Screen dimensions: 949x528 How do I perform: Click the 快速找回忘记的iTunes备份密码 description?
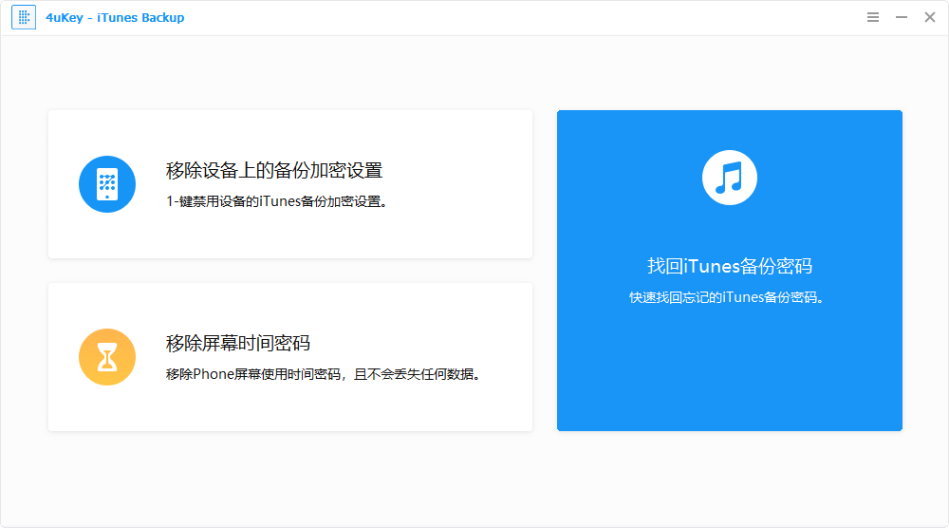[727, 297]
